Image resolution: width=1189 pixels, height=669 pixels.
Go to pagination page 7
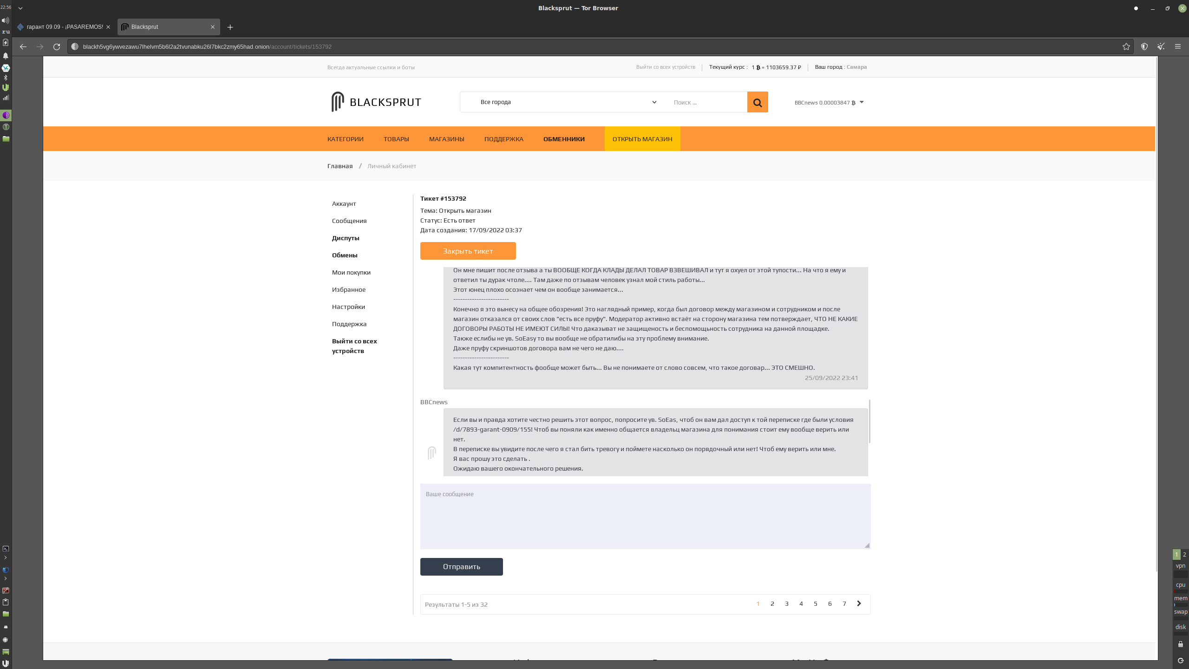coord(844,604)
